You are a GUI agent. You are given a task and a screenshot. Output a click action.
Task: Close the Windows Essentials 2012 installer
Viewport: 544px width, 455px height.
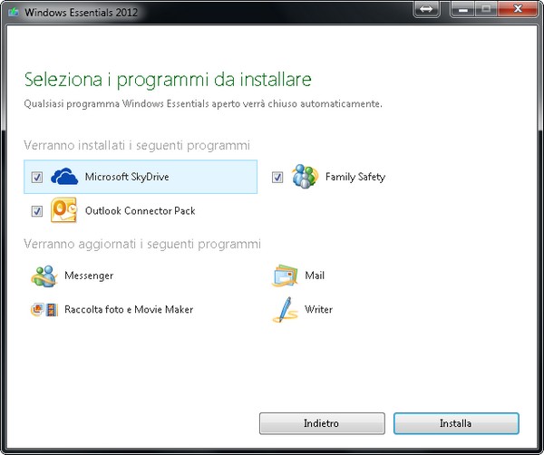[x=518, y=9]
